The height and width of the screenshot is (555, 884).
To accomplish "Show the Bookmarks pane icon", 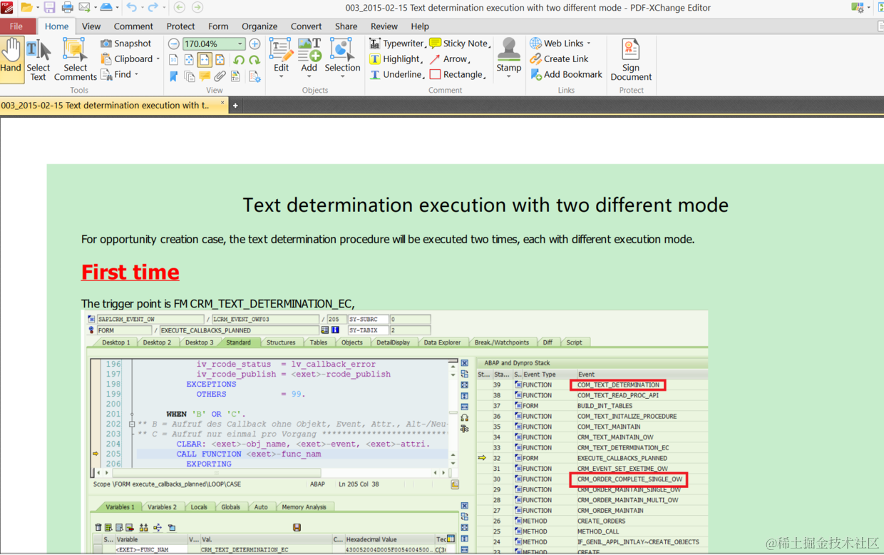I will coord(173,76).
